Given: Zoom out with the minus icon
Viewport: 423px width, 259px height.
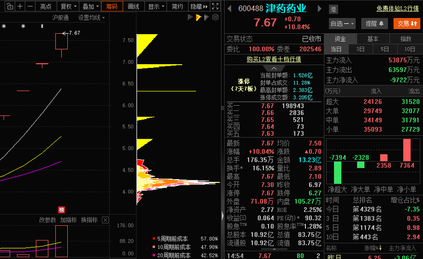Looking at the screenshot, I should (x=30, y=6).
